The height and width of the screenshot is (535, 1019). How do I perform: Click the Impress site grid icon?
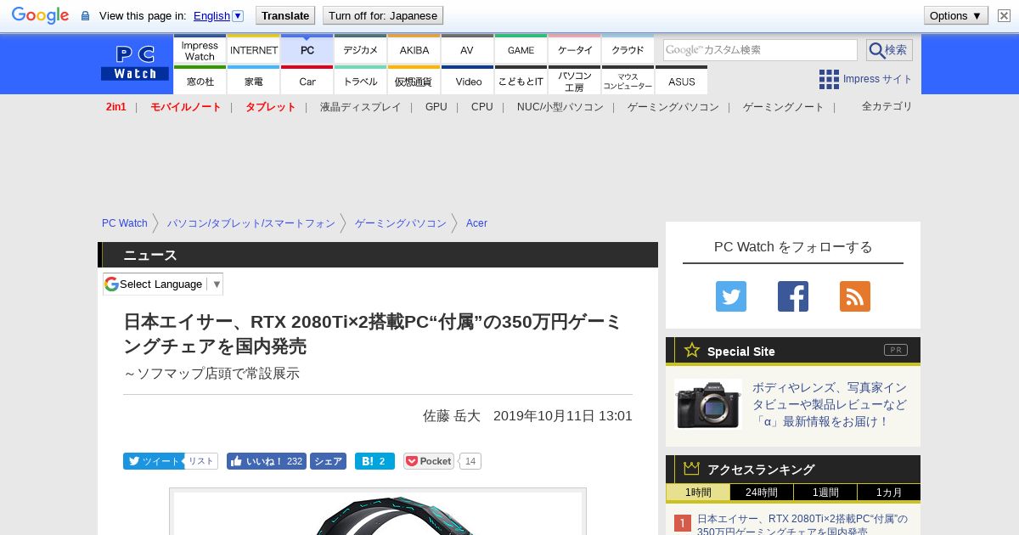click(829, 79)
